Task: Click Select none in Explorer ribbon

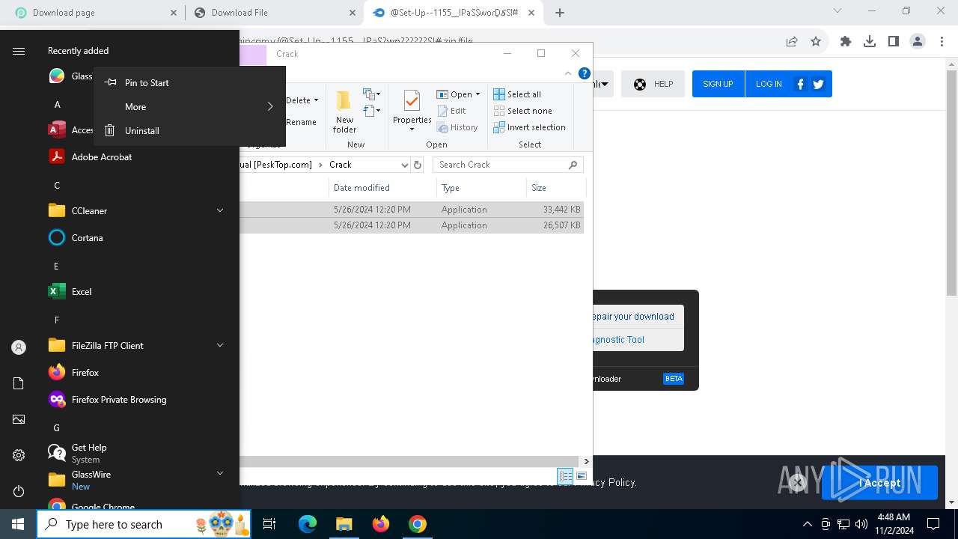Action: click(522, 111)
